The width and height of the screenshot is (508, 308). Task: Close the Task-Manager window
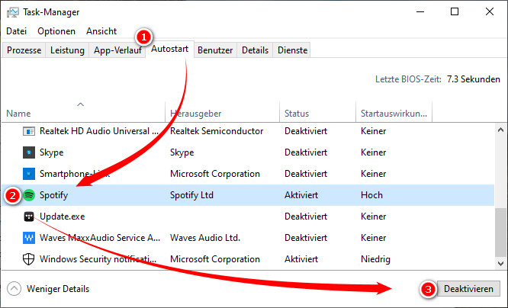(490, 11)
